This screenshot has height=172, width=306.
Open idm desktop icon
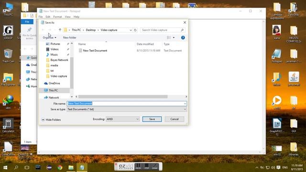tap(8, 102)
